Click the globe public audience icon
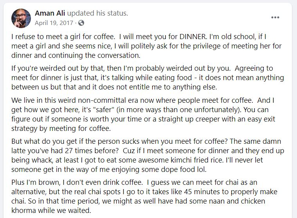The width and height of the screenshot is (297, 218). (x=81, y=23)
